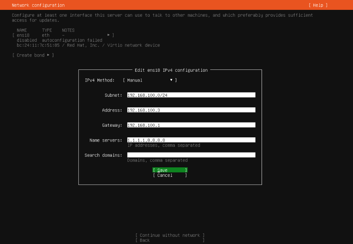Viewport: 353px width, 244px height.
Task: Click the TYPE column header
Action: coord(47,30)
